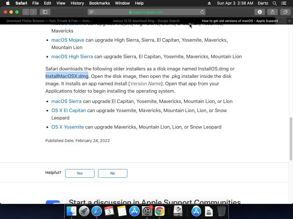293x219 pixels.
Task: Add a new tab with plus button
Action: [289, 21]
